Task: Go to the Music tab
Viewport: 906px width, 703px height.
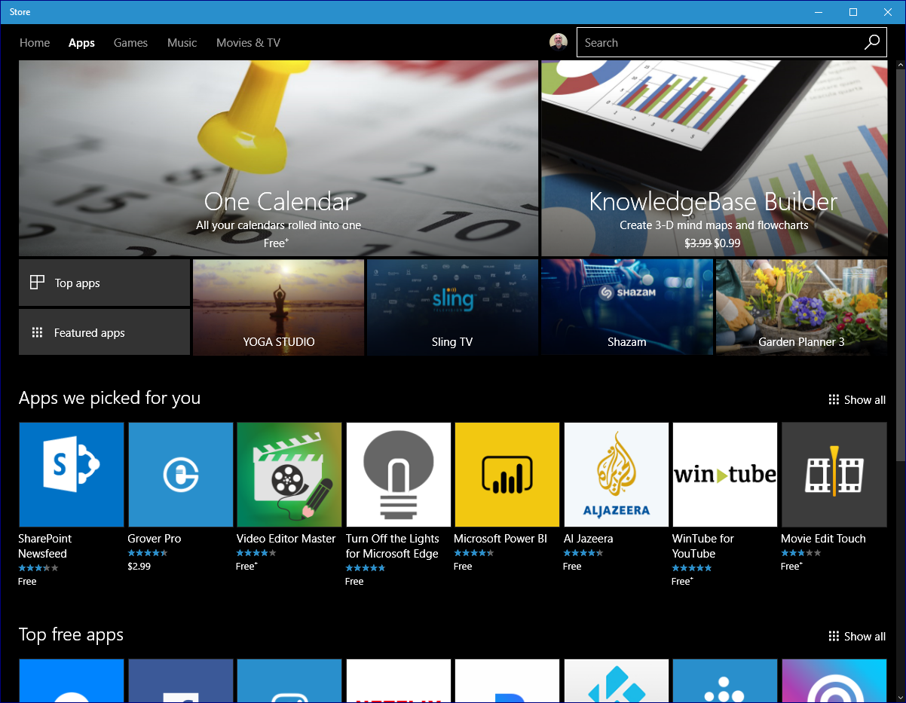Action: tap(182, 43)
